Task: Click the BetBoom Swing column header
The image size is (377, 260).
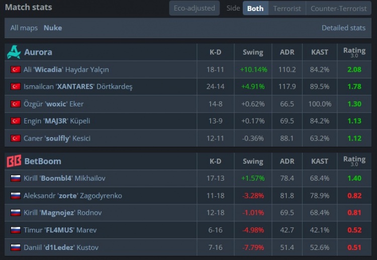Action: click(x=253, y=161)
